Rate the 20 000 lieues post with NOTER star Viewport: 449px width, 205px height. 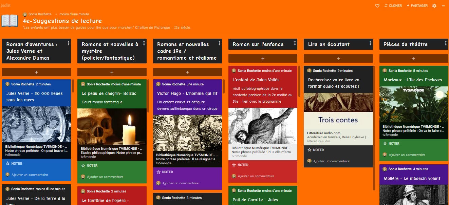tap(14, 163)
